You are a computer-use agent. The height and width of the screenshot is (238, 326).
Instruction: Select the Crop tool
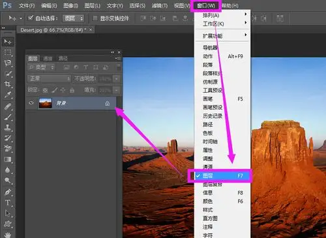pyautogui.click(x=8, y=84)
